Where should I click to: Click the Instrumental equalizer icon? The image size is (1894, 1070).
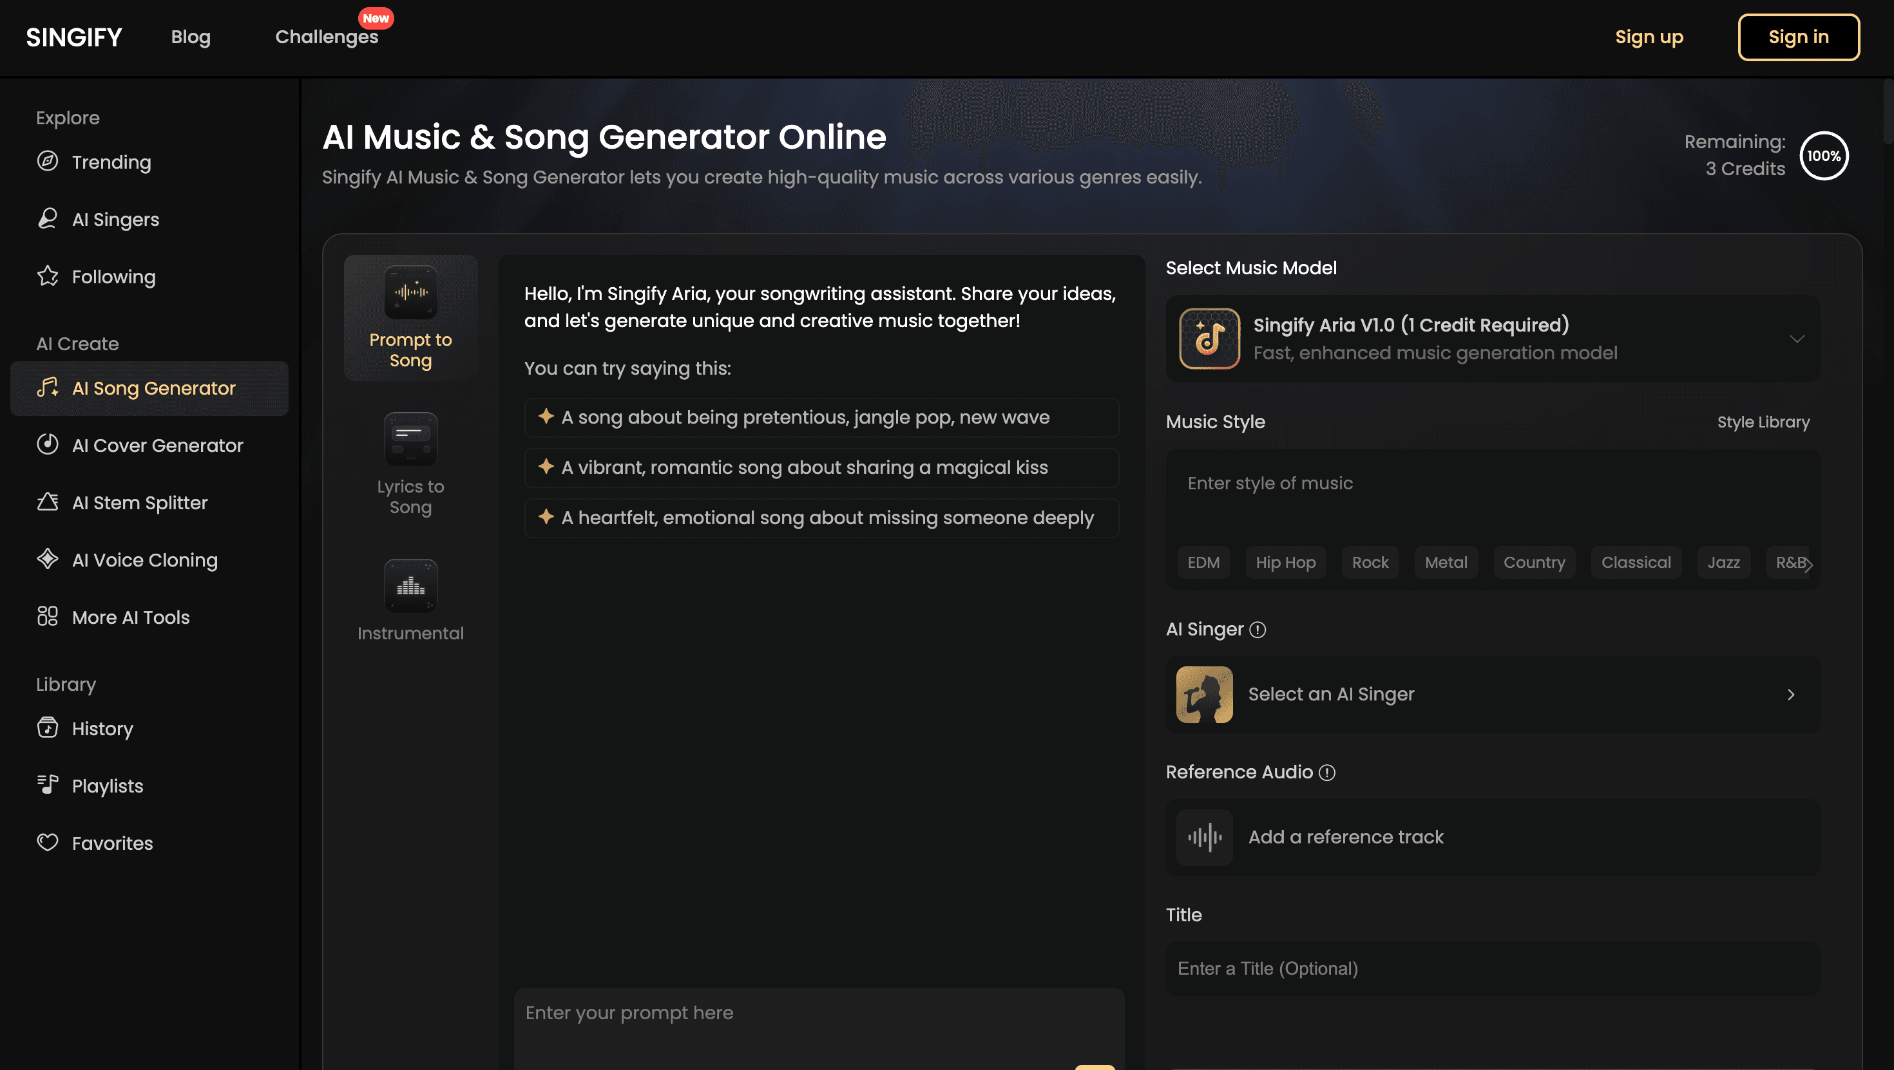pos(411,586)
